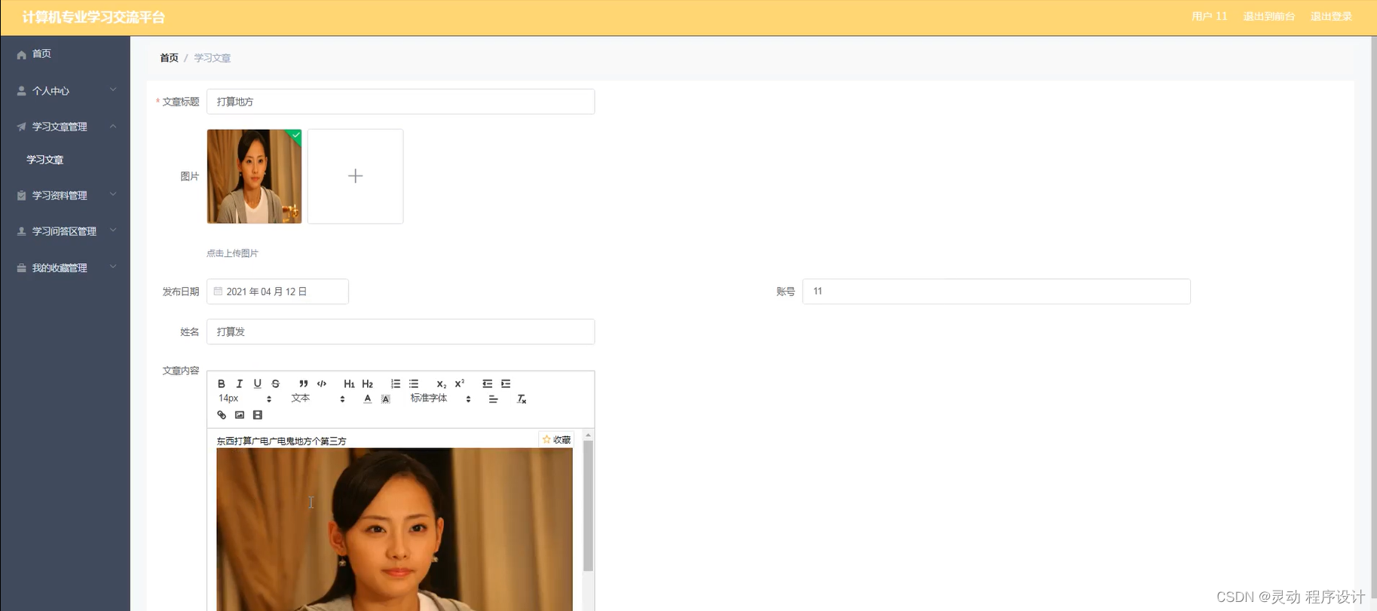Click the 账号 input field
The height and width of the screenshot is (611, 1377).
[x=996, y=292]
